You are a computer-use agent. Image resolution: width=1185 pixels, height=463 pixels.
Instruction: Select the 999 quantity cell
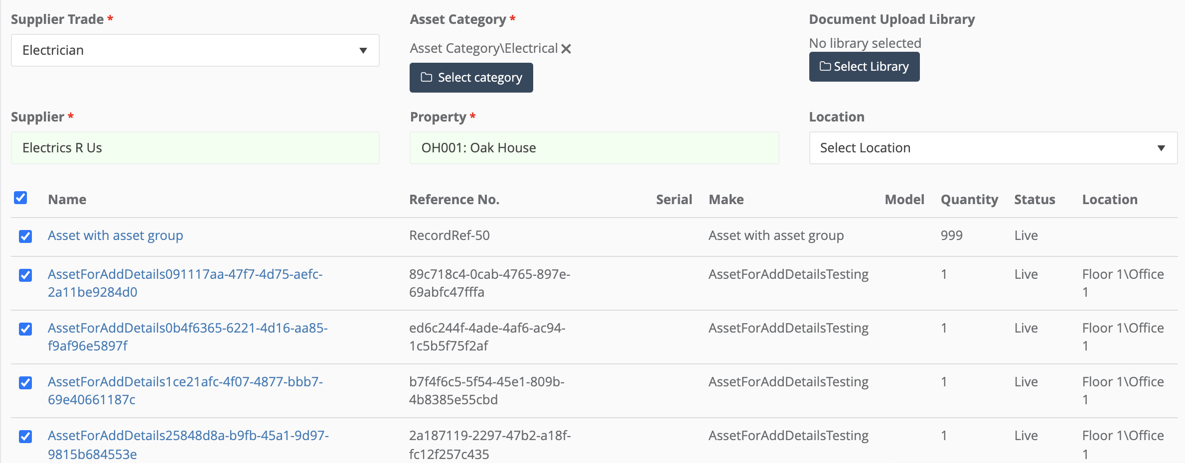click(x=952, y=235)
